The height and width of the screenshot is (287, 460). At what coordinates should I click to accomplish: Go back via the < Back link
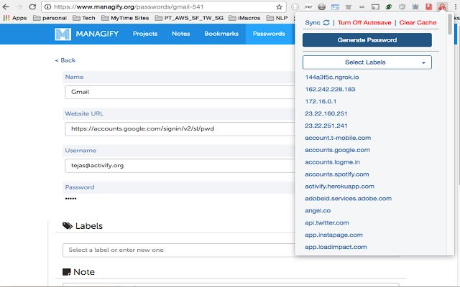(x=65, y=60)
